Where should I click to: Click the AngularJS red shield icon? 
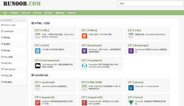click(x=38, y=103)
